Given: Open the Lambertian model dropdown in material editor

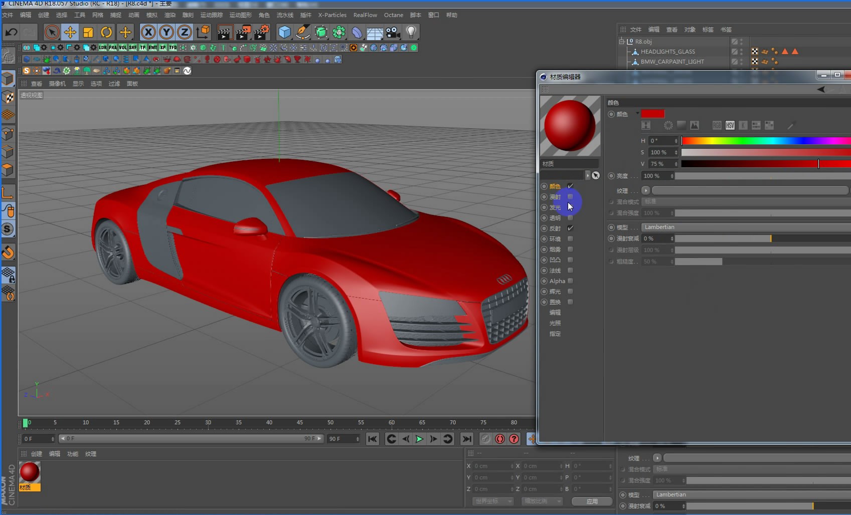Looking at the screenshot, I should (746, 227).
